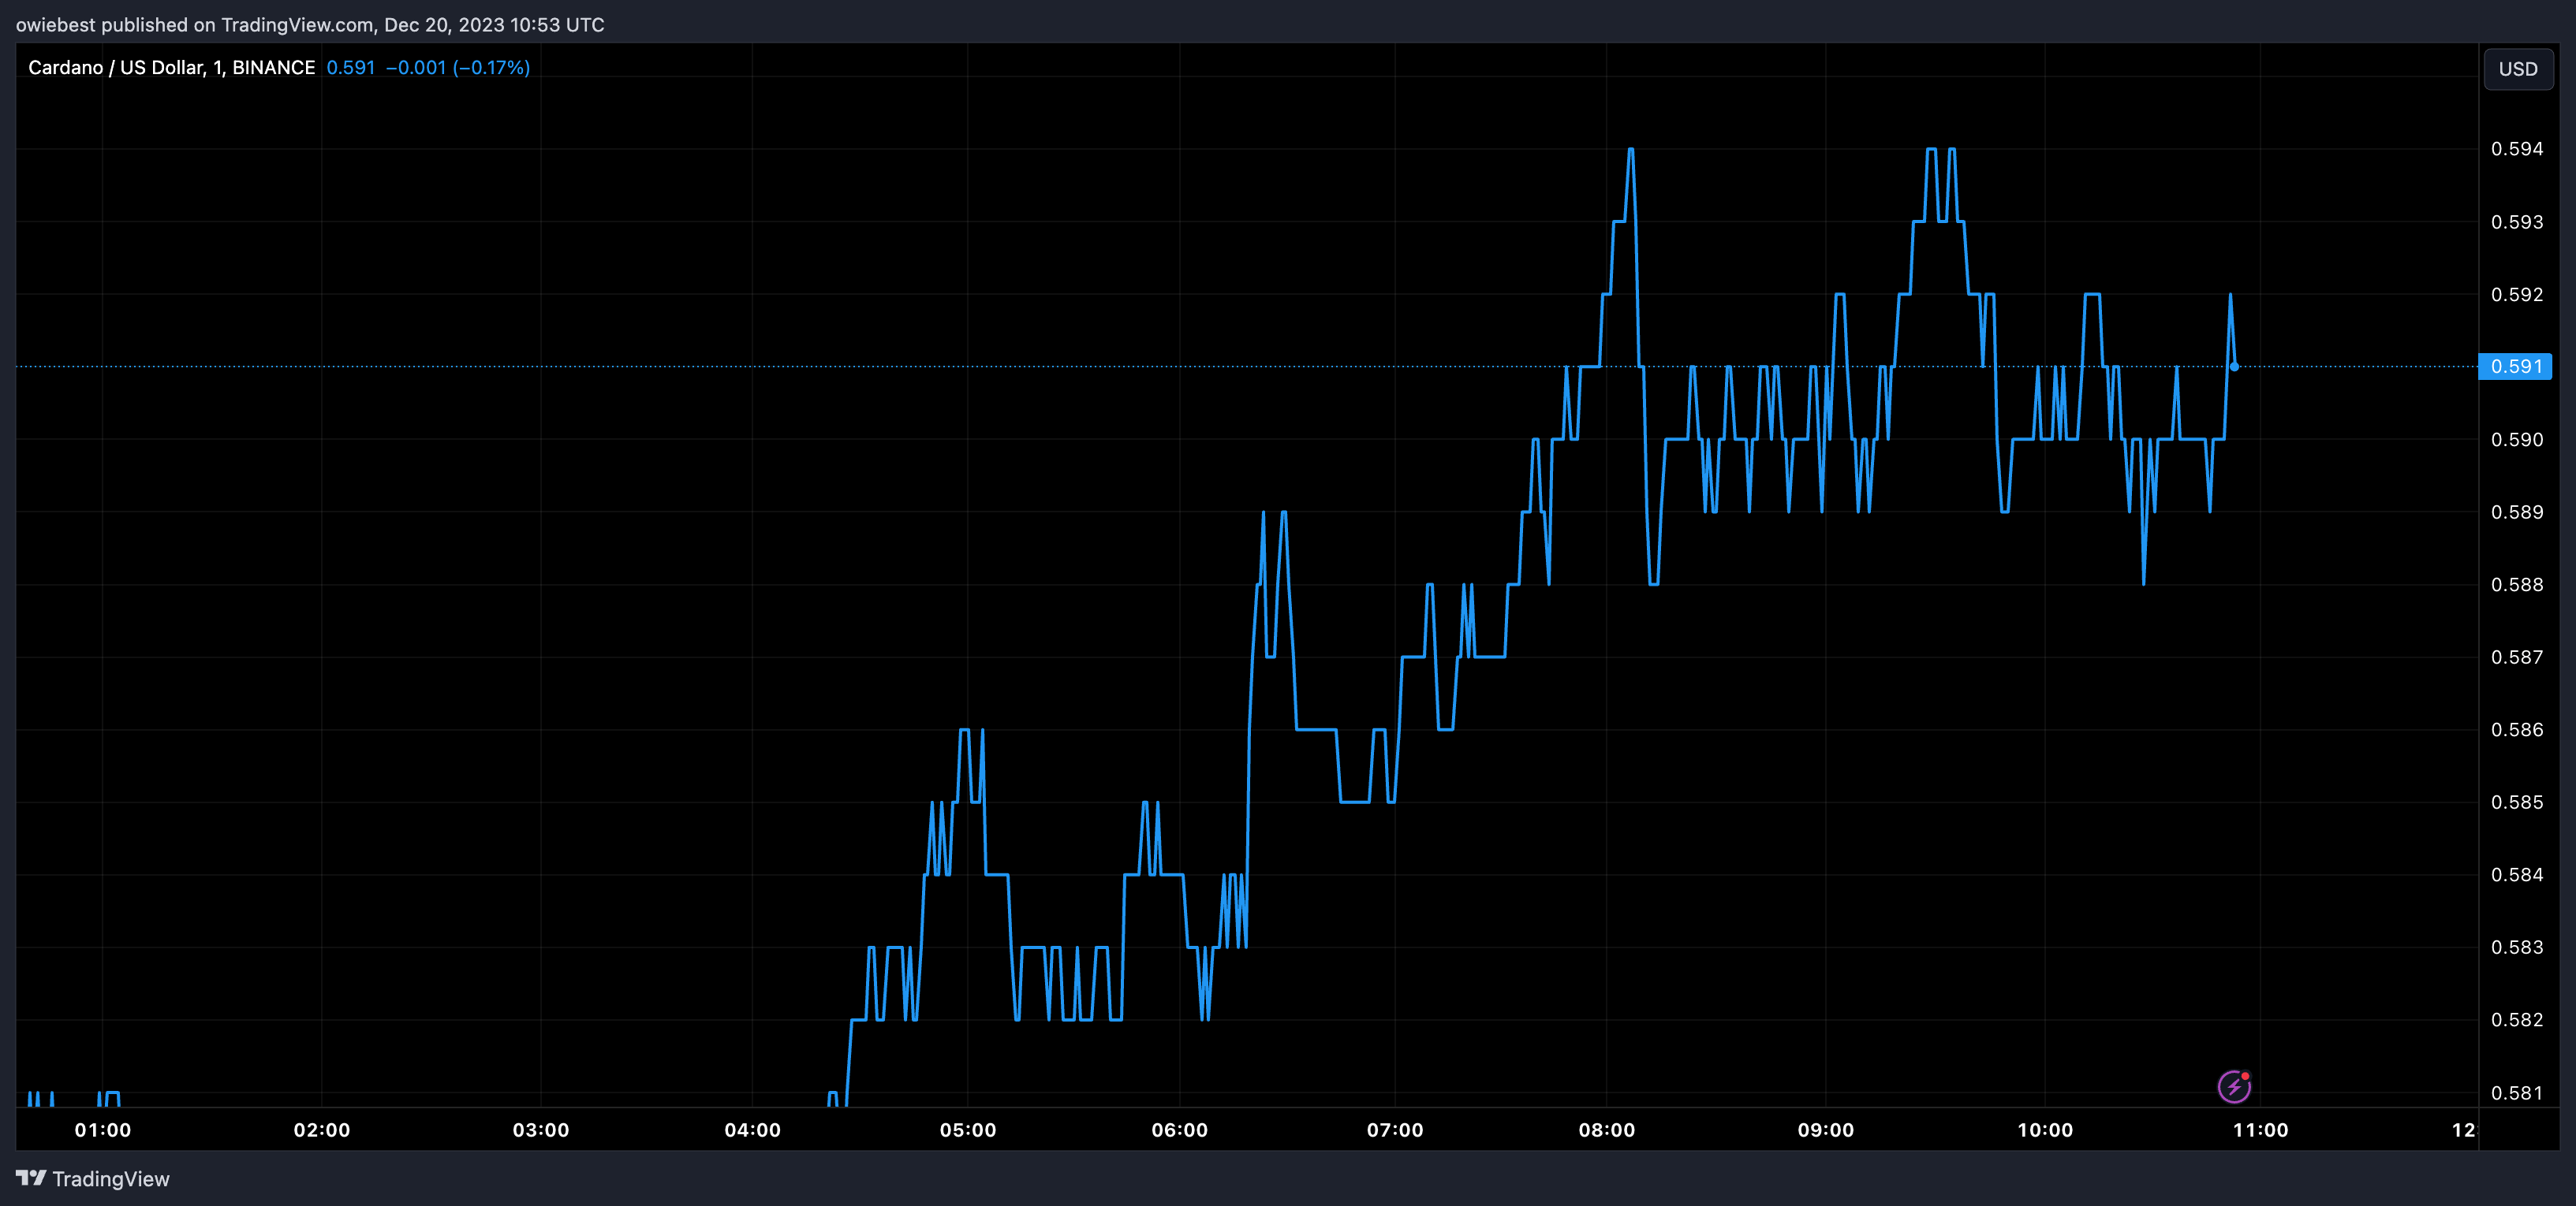Viewport: 2576px width, 1206px height.
Task: Click the TradingView brand text link
Action: (x=111, y=1179)
